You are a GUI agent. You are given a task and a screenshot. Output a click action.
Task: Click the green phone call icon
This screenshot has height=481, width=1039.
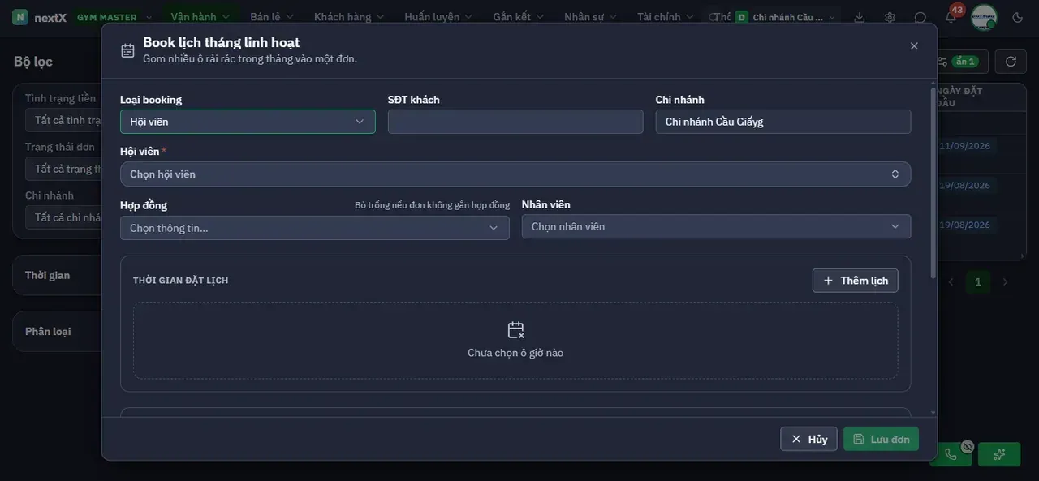(951, 454)
